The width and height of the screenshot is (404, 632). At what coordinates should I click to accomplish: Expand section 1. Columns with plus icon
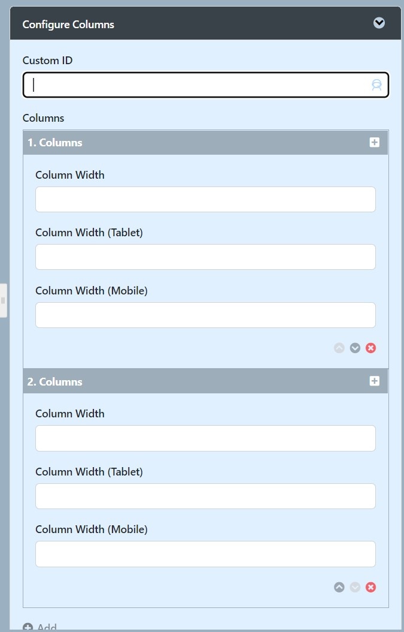(x=374, y=142)
